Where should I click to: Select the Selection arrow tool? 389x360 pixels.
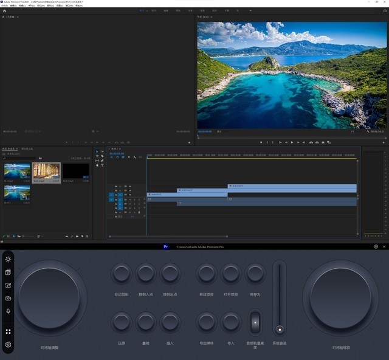[x=97, y=151]
